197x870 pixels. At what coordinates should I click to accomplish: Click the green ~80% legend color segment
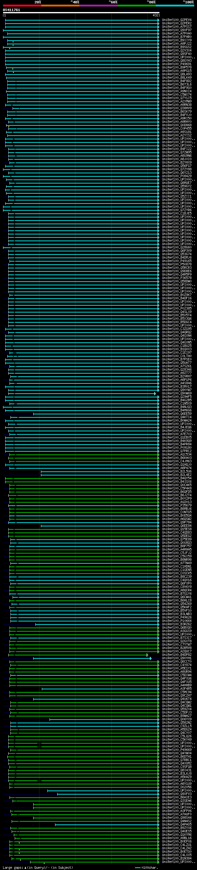[137, 6]
